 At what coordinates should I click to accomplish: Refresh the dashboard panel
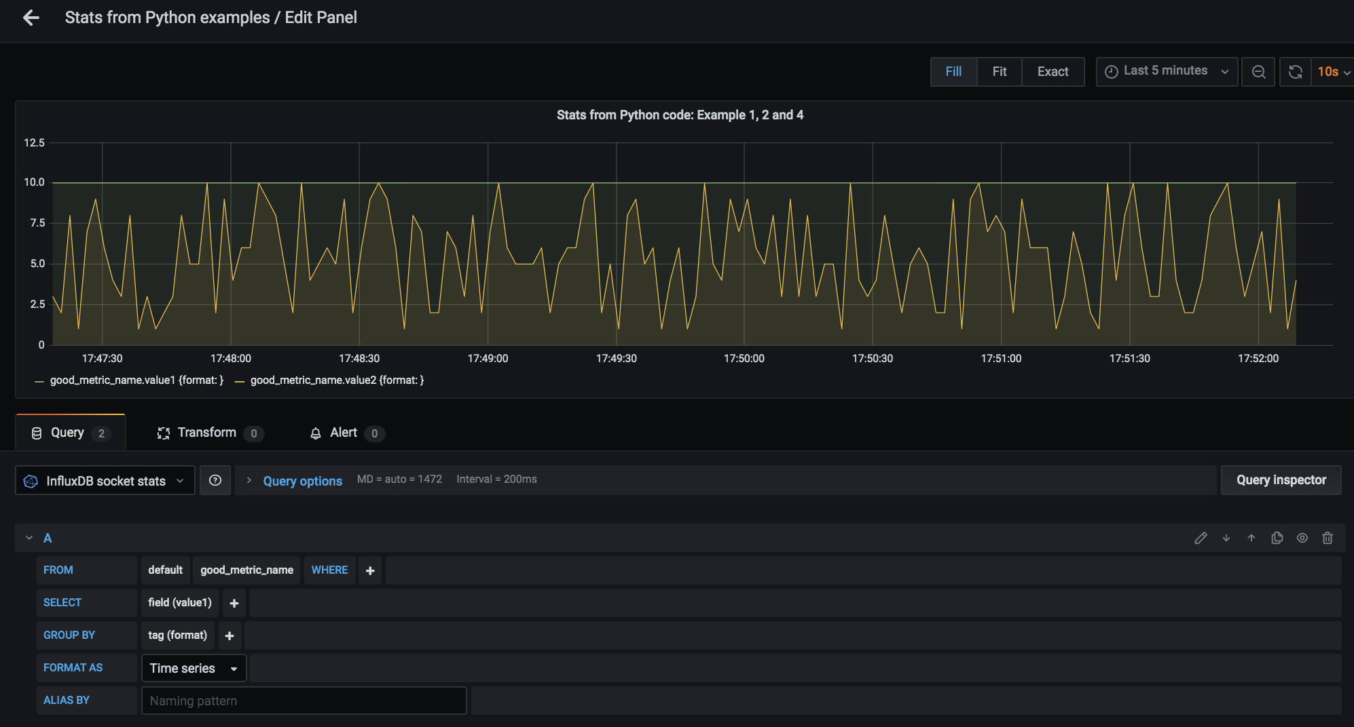click(1295, 72)
